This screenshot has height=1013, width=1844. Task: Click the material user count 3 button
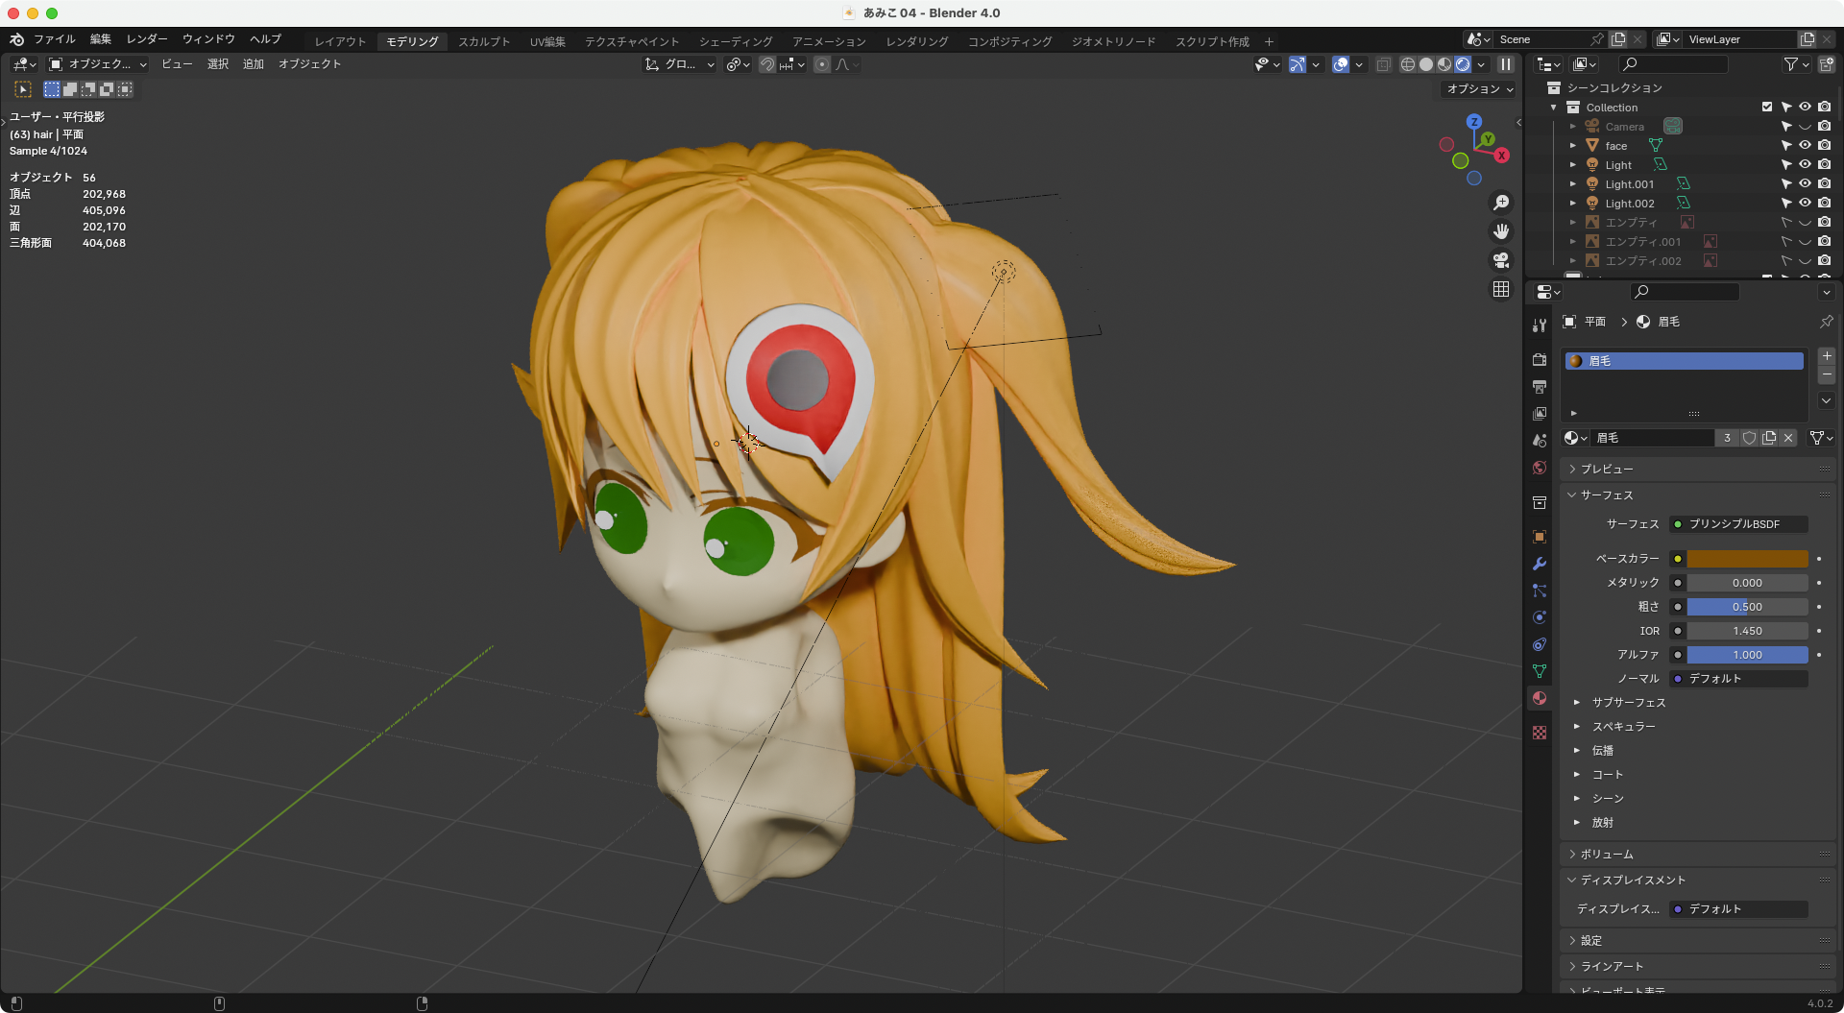coord(1727,438)
